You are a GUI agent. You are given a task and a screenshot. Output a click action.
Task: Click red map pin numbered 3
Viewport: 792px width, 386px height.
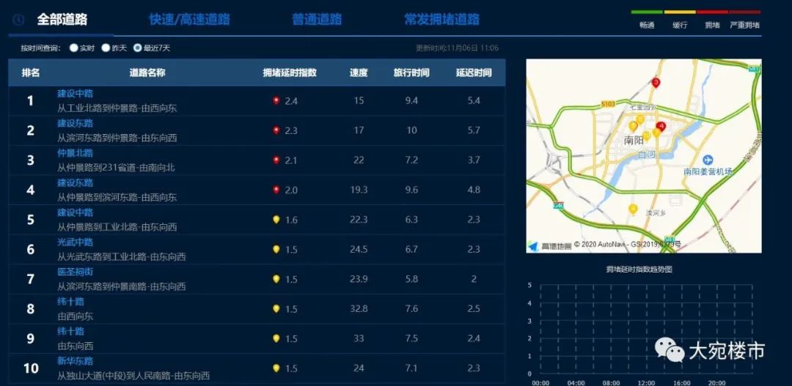(656, 83)
